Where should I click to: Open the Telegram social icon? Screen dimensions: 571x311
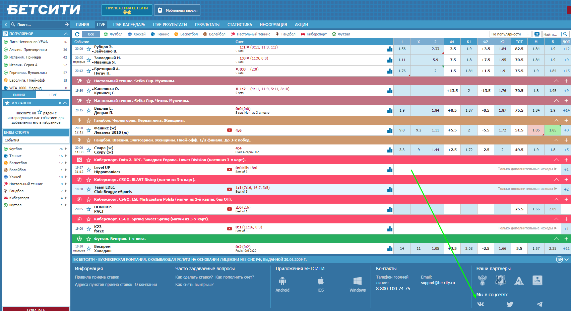(539, 304)
